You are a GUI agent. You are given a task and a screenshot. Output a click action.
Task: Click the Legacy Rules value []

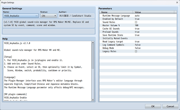136,51
